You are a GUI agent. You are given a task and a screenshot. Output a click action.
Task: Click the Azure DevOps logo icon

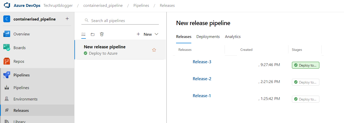click(7, 6)
